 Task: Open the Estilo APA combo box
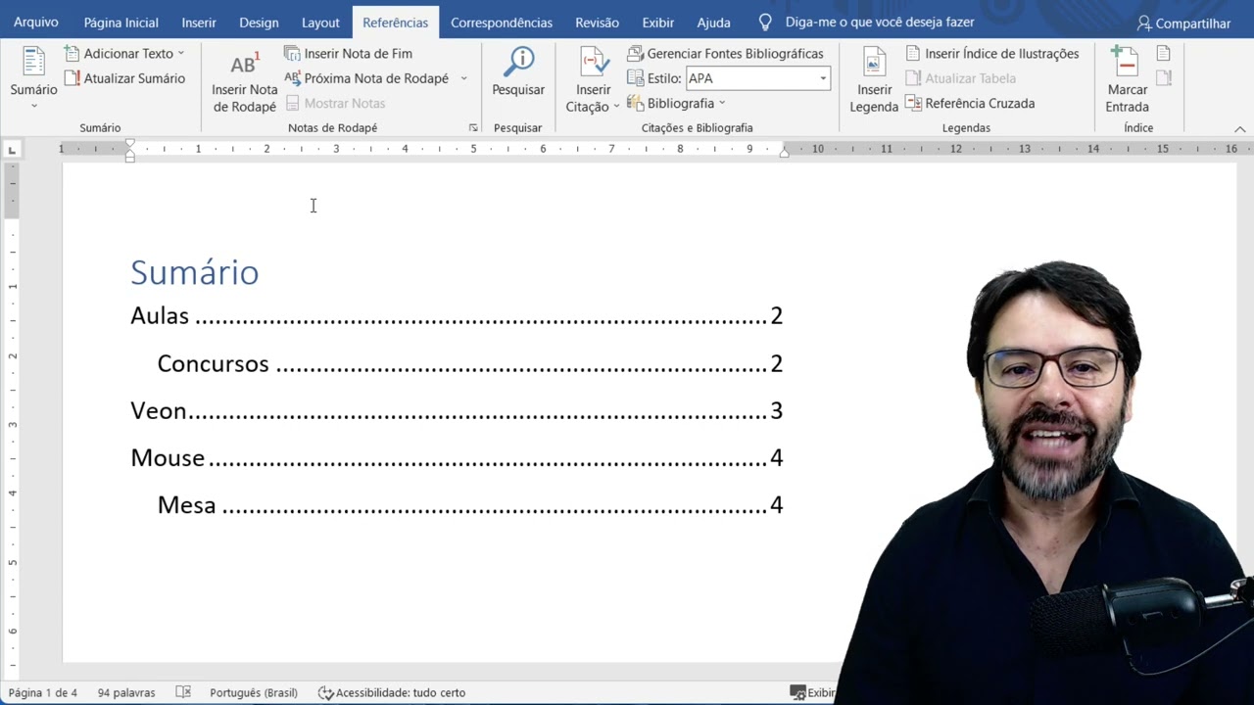[x=757, y=78]
